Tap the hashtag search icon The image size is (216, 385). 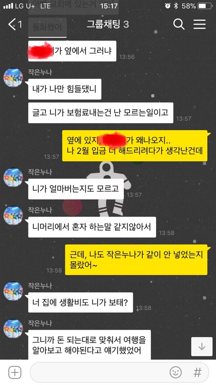pyautogui.click(x=198, y=372)
